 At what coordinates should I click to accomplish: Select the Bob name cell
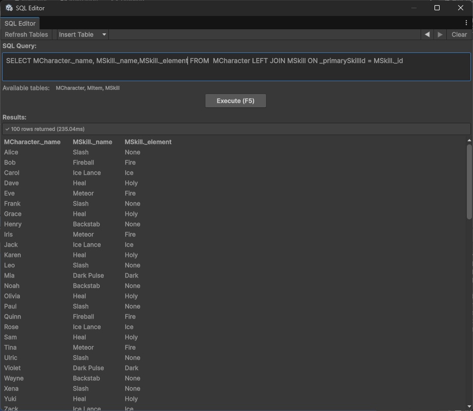pyautogui.click(x=10, y=162)
